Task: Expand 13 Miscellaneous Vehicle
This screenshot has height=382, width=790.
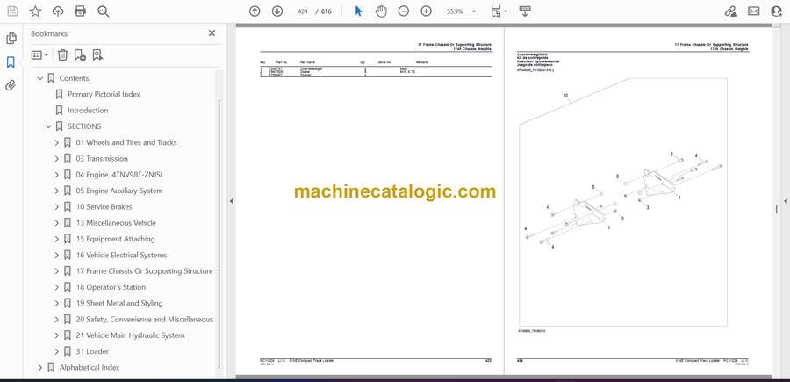Action: pyautogui.click(x=56, y=223)
